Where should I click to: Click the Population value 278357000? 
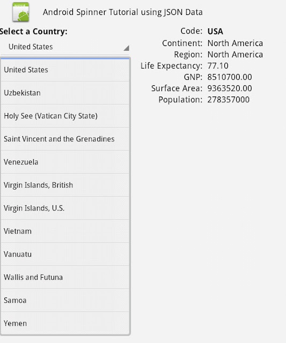click(x=229, y=100)
